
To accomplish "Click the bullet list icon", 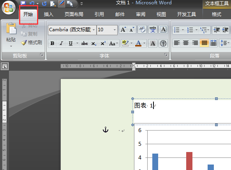I will [x=176, y=30].
